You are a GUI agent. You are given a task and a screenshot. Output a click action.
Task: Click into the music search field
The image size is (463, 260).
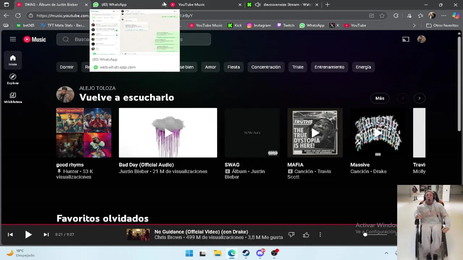[x=133, y=39]
